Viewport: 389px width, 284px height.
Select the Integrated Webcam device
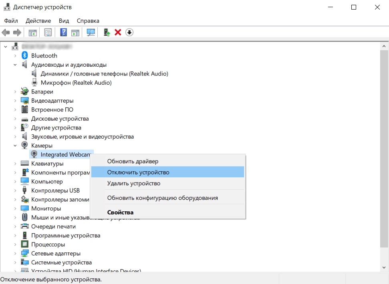(x=60, y=154)
